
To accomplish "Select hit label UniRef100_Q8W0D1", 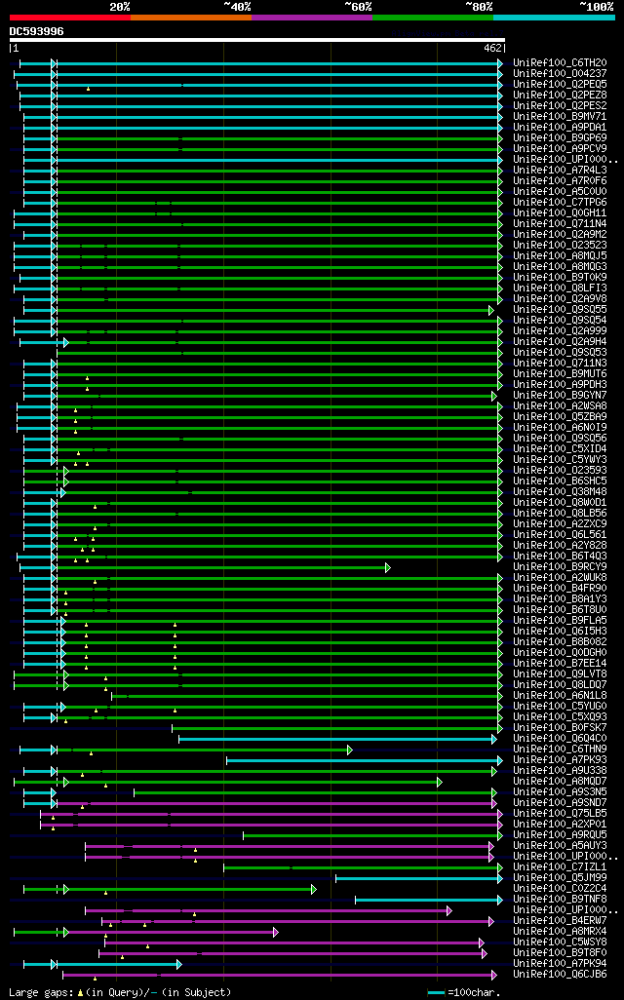I will pos(561,503).
